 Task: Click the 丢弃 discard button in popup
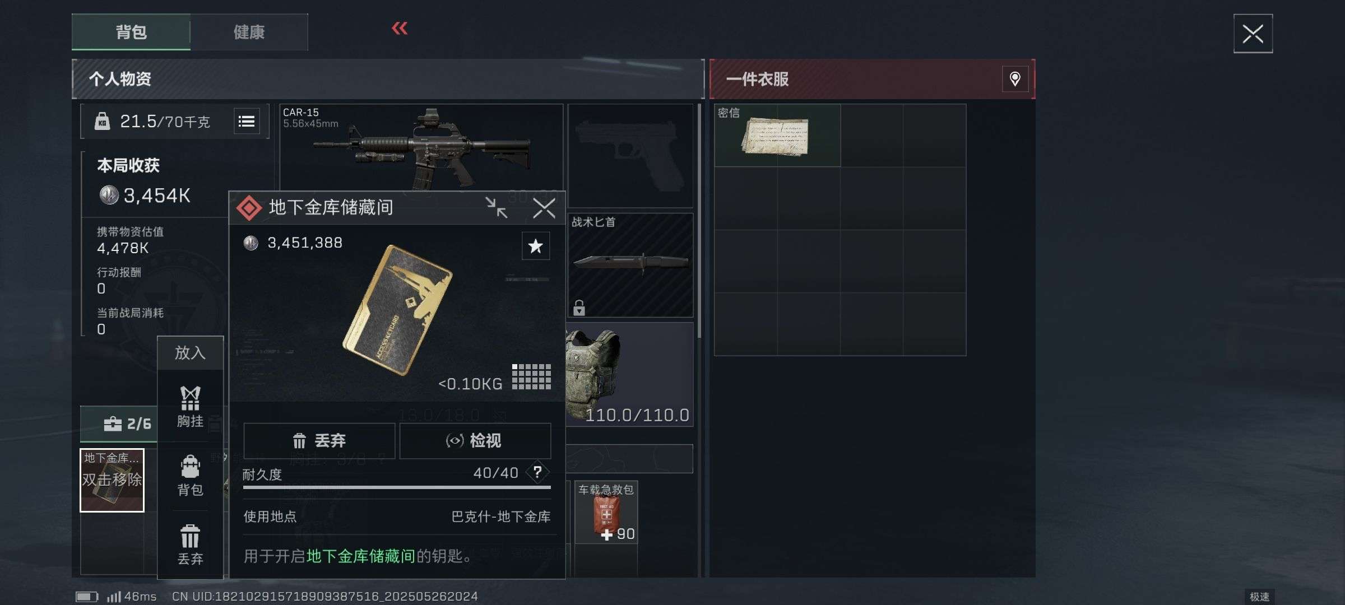click(319, 441)
